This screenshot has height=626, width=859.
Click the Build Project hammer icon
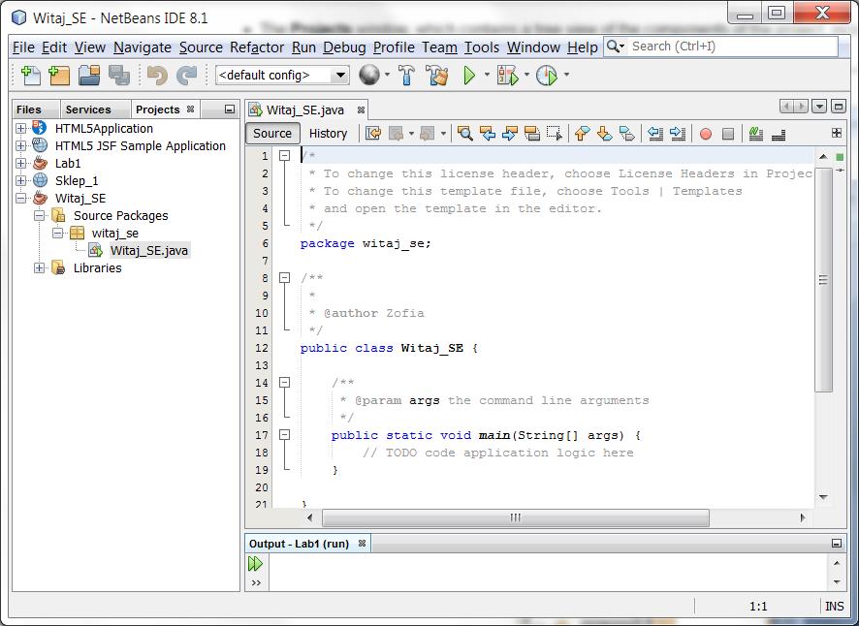(x=406, y=75)
